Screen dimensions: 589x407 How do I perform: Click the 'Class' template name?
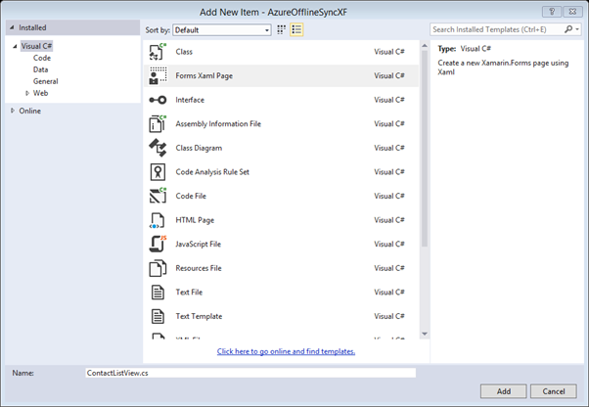(x=184, y=52)
